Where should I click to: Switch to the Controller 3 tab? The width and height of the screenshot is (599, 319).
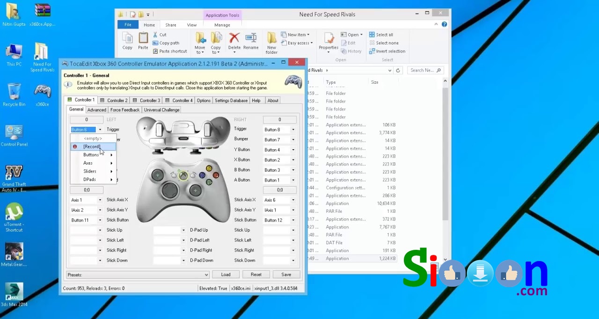tap(146, 100)
